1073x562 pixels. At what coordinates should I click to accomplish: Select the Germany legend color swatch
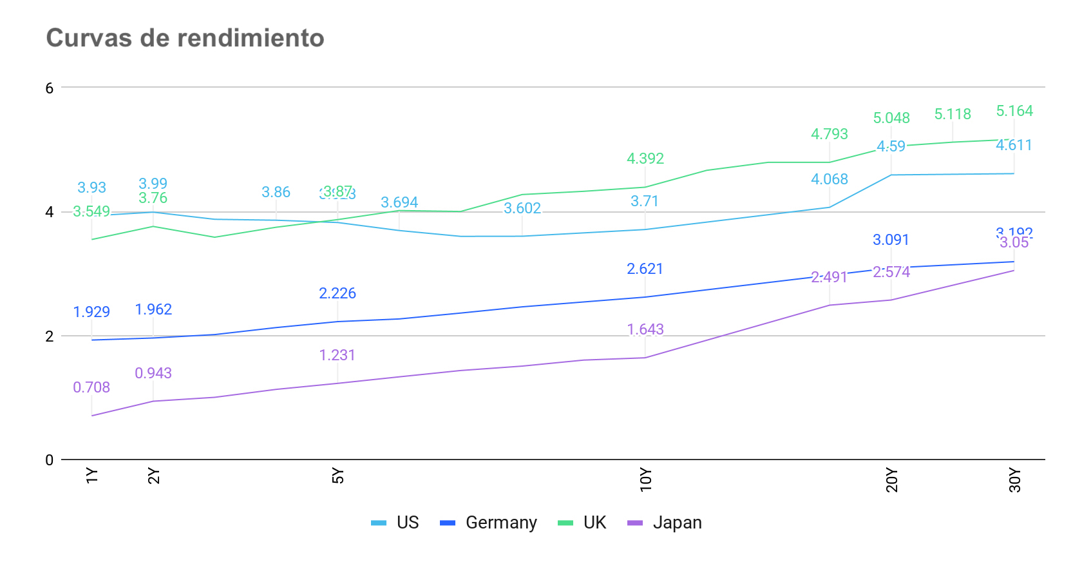pos(448,523)
